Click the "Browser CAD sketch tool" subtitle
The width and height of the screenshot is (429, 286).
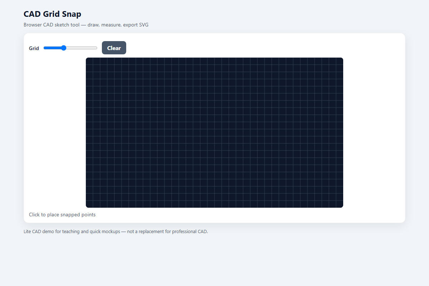pos(86,25)
